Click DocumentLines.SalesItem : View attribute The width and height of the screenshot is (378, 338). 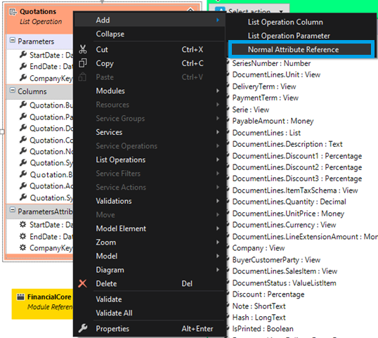click(x=285, y=271)
